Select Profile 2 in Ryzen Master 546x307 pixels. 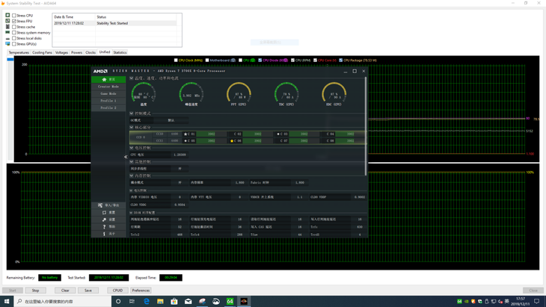pos(108,108)
